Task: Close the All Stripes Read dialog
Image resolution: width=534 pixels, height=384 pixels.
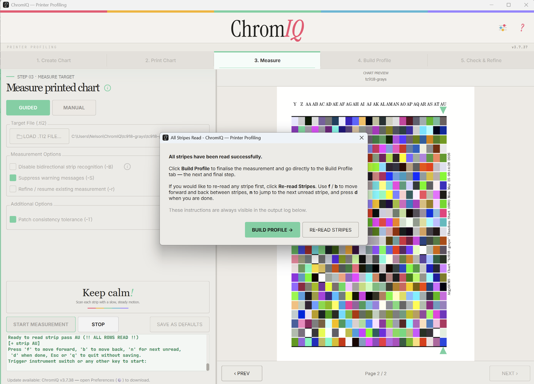Action: point(361,138)
